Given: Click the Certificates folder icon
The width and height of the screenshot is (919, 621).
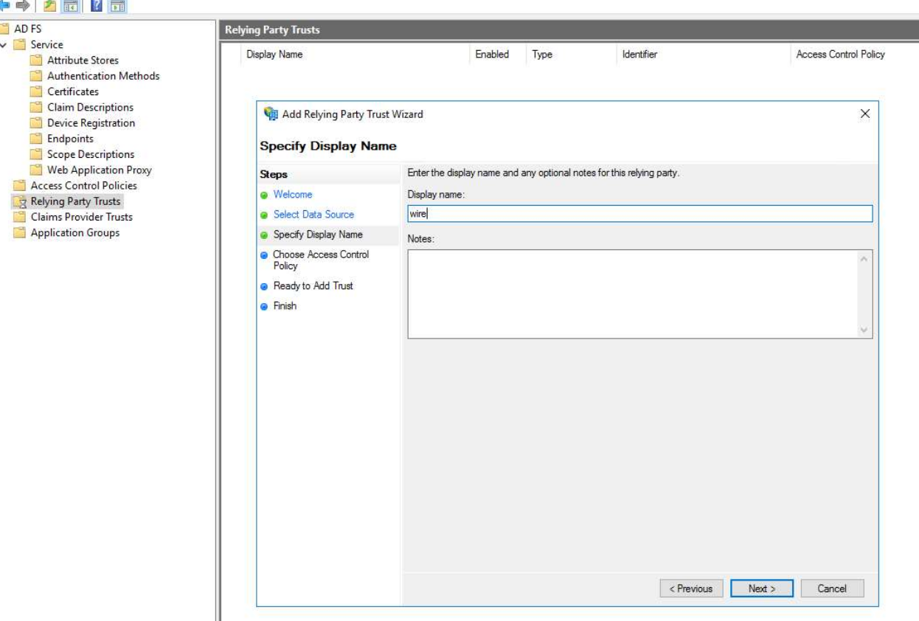Looking at the screenshot, I should point(35,91).
